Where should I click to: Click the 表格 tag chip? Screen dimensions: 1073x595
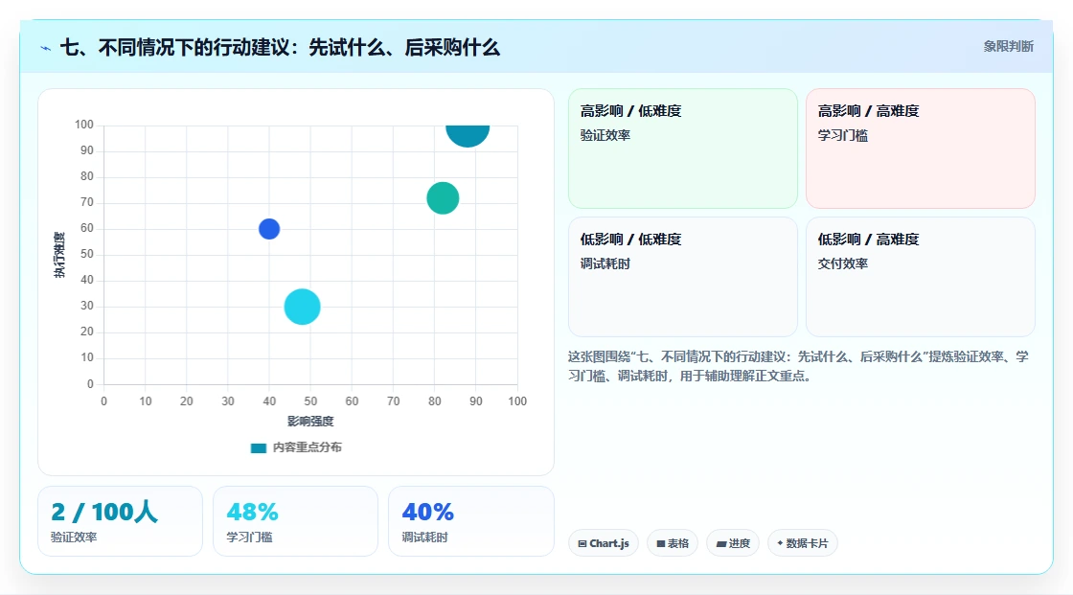tap(673, 543)
